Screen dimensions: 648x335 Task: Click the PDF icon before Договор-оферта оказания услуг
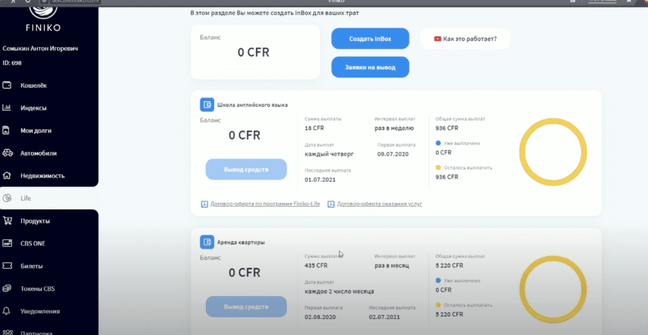(x=331, y=204)
